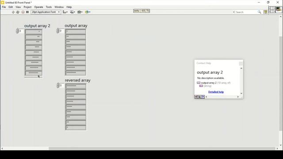Click the reversed array label
This screenshot has height=159, width=283.
click(x=78, y=80)
